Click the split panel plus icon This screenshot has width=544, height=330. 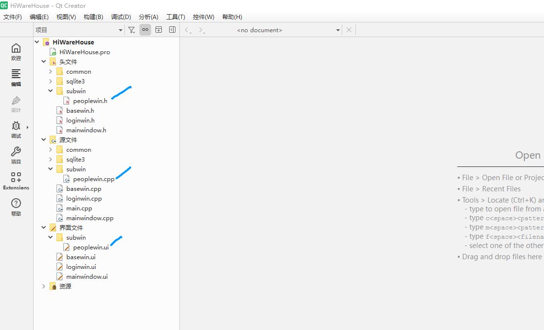pos(158,30)
